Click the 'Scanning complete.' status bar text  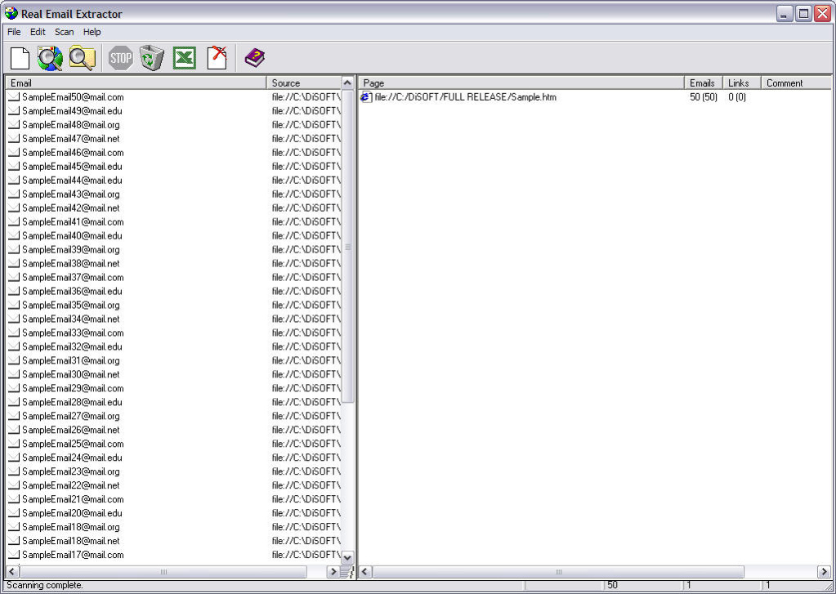coord(45,586)
